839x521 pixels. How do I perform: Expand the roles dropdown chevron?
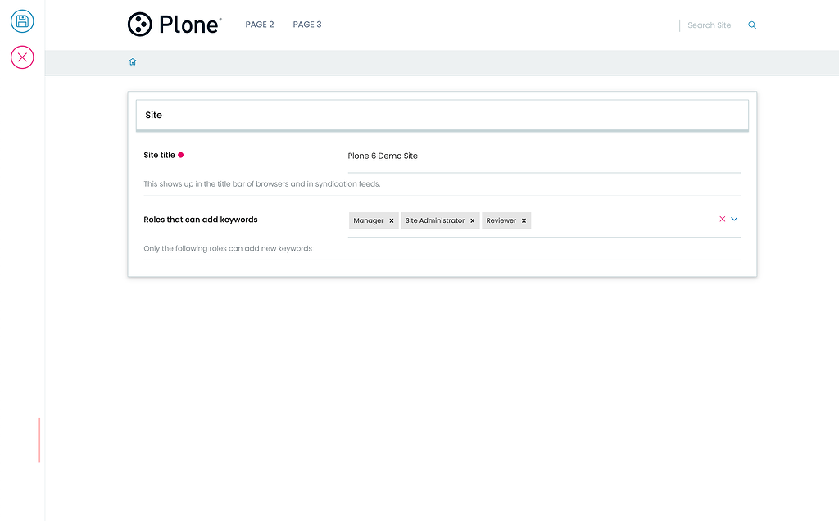click(x=734, y=219)
